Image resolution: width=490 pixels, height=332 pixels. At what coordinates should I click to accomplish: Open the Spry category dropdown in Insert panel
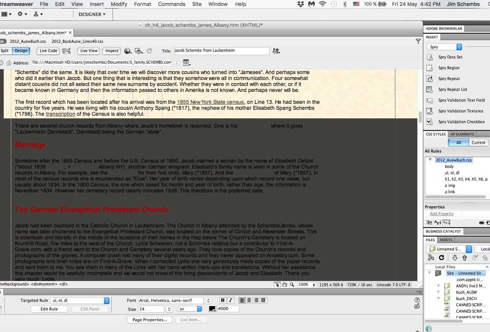pyautogui.click(x=445, y=47)
